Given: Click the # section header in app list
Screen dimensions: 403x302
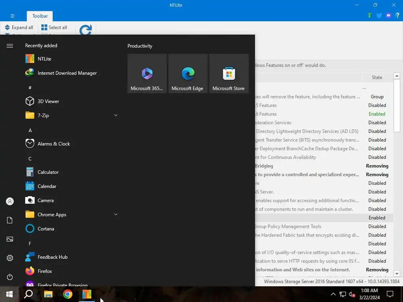Looking at the screenshot, I should pyautogui.click(x=30, y=88).
